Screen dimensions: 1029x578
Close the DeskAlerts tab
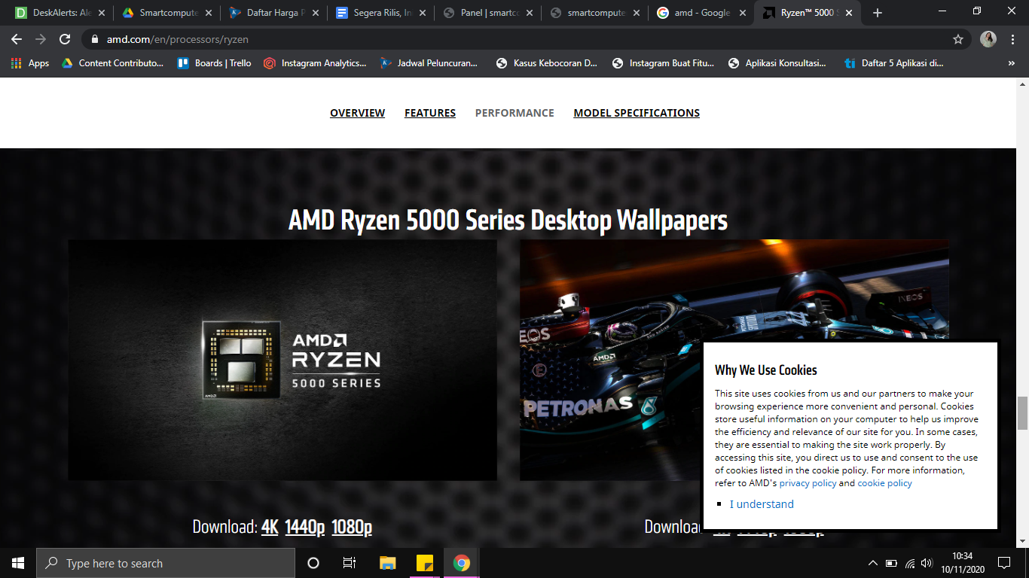(102, 13)
